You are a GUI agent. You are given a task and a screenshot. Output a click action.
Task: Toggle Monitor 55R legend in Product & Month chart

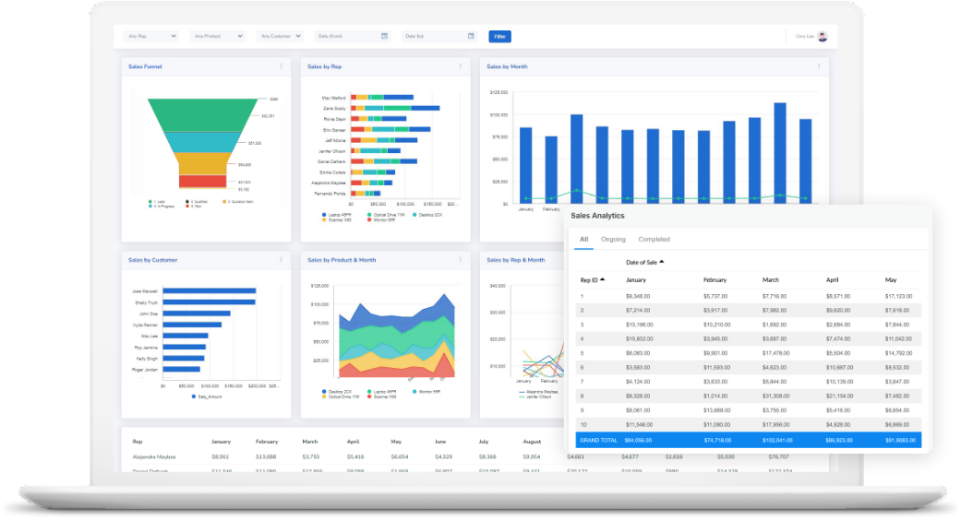click(x=426, y=392)
